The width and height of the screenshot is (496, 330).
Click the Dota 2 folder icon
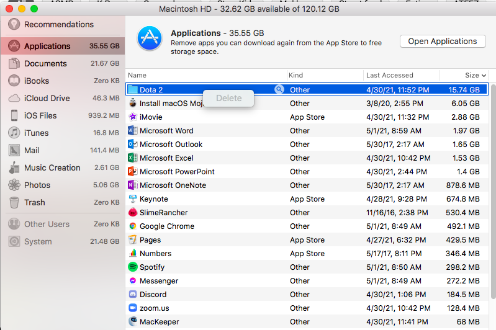[x=133, y=89]
